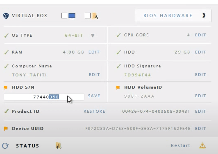Click the arrow chevron on BIOS Hardware
The height and width of the screenshot is (154, 218).
click(x=204, y=15)
